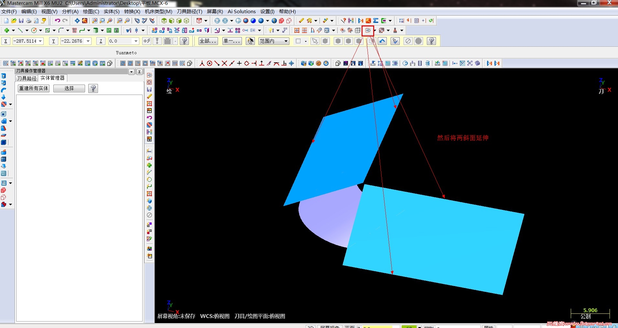Click the orange grid icon in the surface toolbar
Screen dimensions: 618x328
(297, 30)
